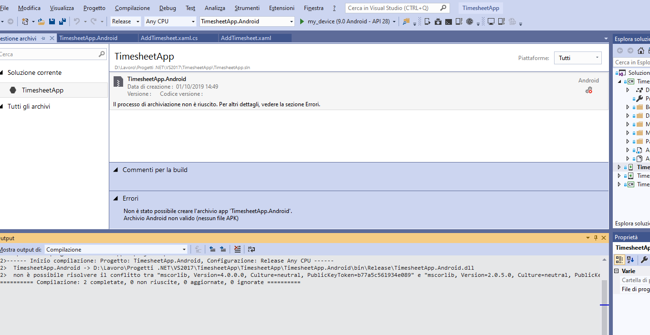Click the Cerca in Visual Studio search box
650x335 pixels.
point(397,8)
